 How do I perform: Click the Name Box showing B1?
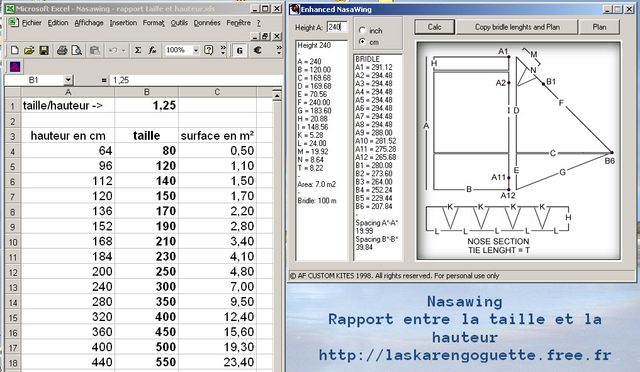click(x=34, y=81)
